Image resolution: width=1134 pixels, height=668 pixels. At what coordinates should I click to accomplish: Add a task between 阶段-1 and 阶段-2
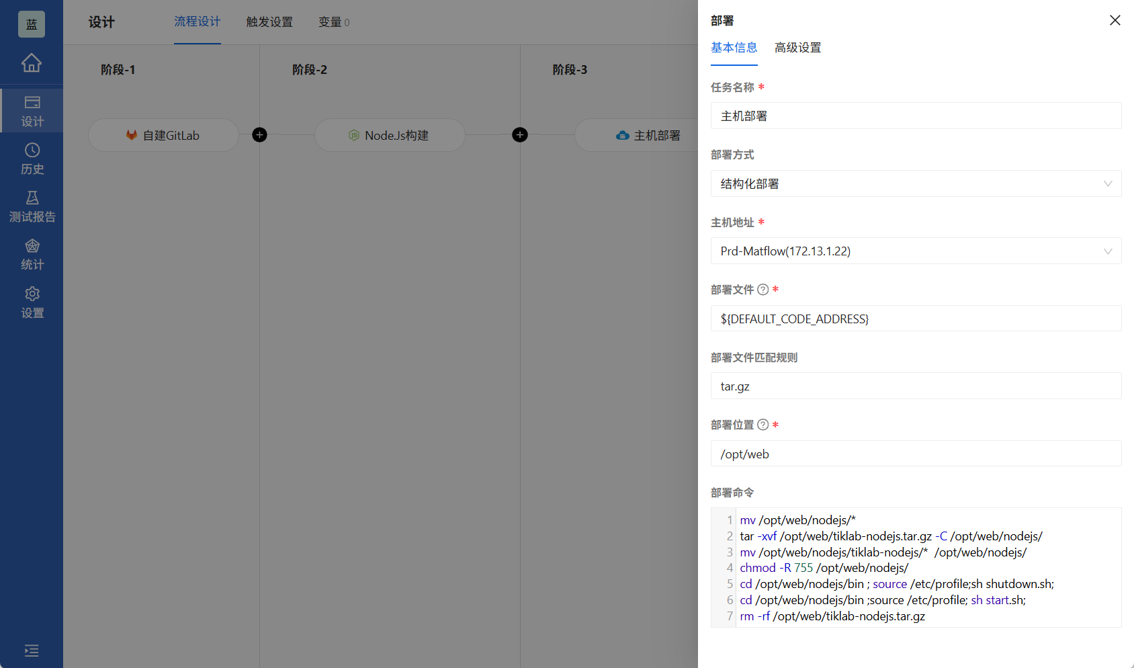259,135
